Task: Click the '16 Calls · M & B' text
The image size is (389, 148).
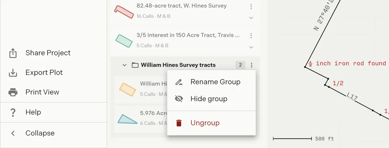Action: click(x=153, y=16)
